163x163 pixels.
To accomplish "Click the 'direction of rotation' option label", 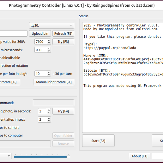I will coord(14,66).
